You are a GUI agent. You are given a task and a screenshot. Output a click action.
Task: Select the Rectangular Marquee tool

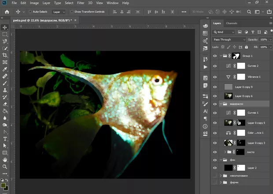[x=5, y=34]
